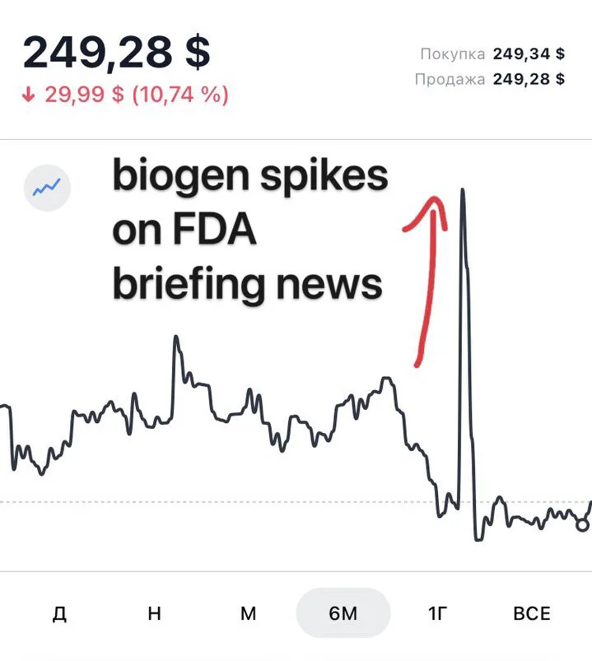The width and height of the screenshot is (592, 661).
Task: Switch to the Н week timeframe
Action: [154, 613]
